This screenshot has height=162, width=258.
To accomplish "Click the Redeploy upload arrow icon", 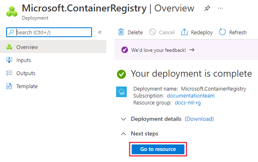I will click(x=184, y=32).
